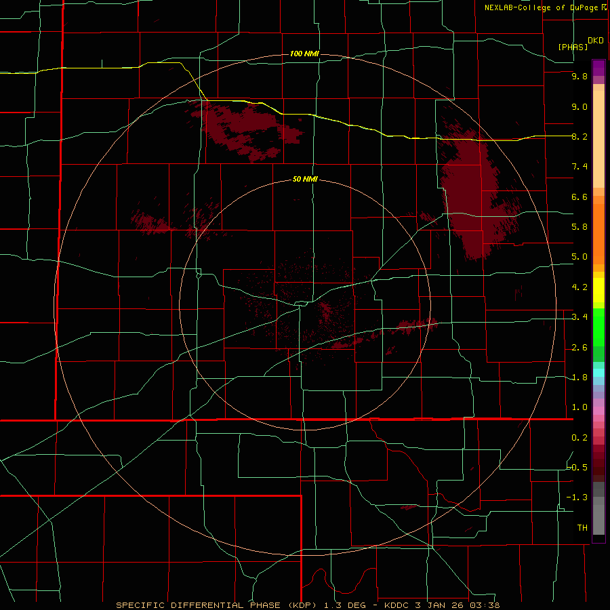
Task: Pick the cyan segment of the color bar
Action: (598, 373)
